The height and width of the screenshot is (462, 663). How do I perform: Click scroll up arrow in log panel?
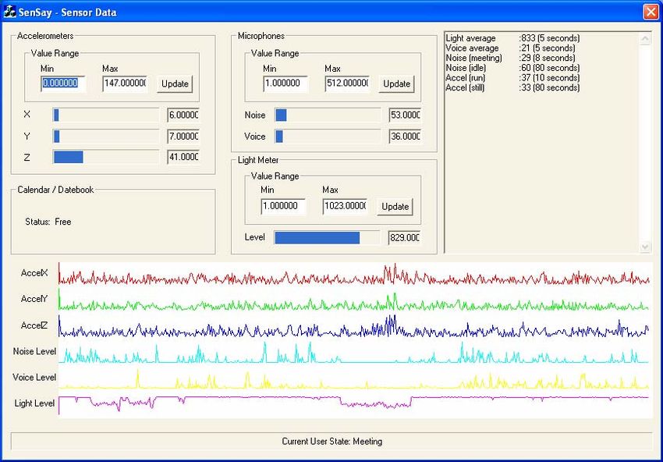645,39
